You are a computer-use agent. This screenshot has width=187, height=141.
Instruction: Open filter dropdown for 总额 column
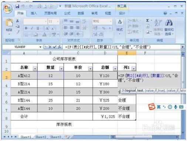coord(115,69)
